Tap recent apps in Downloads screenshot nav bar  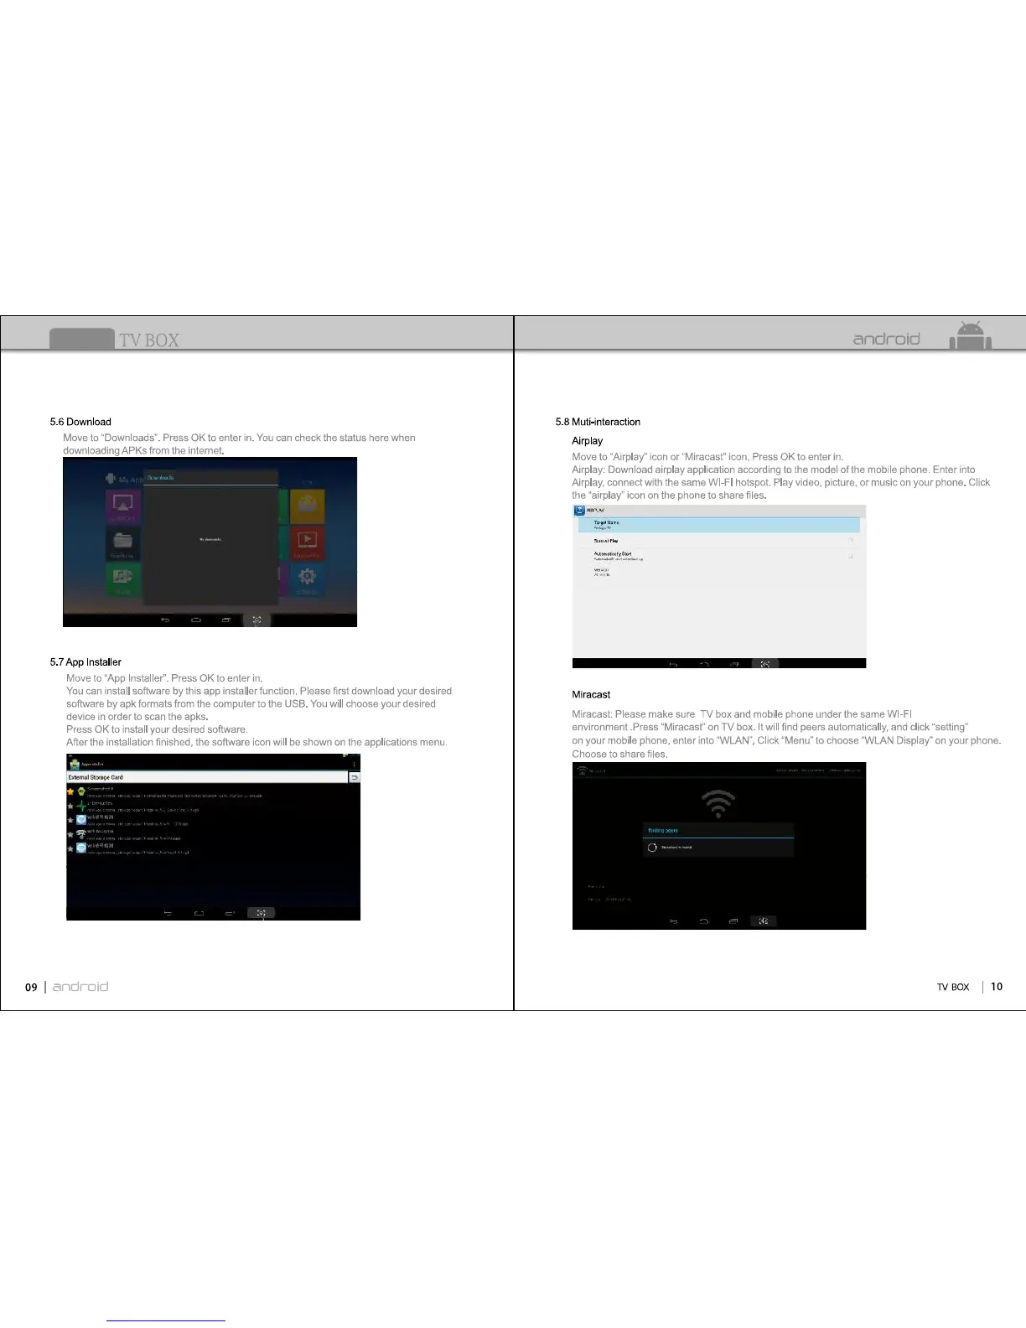click(x=226, y=620)
